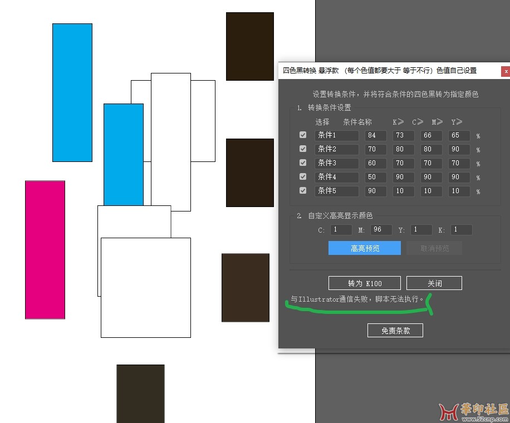The image size is (510, 423).
Task: Click the highlight color C input field
Action: 340,230
